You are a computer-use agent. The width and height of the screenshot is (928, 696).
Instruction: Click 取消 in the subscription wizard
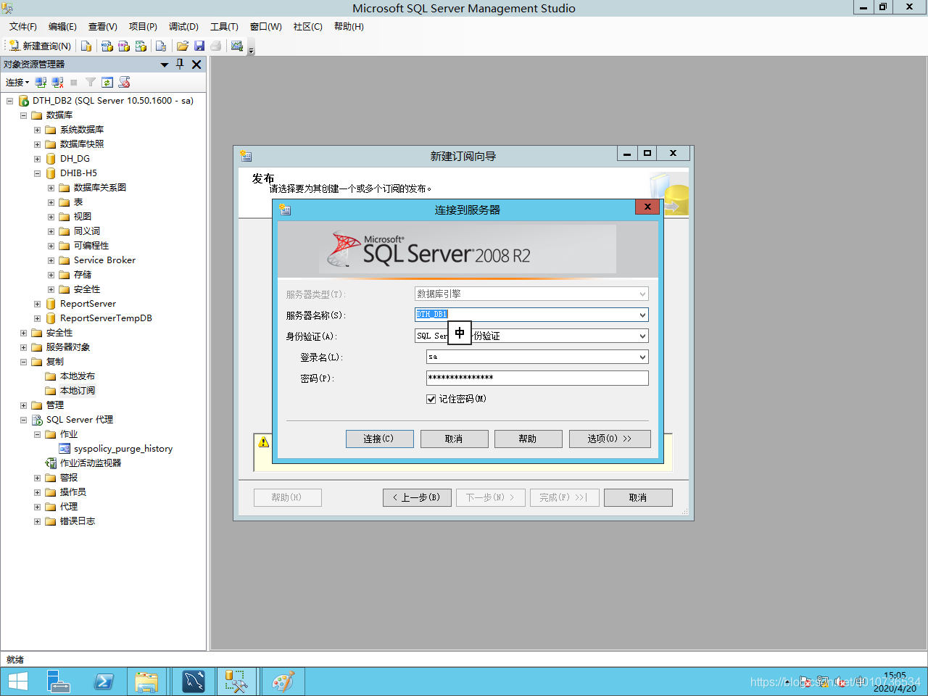(x=638, y=497)
